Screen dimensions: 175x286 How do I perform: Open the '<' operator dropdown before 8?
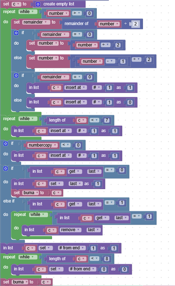tap(95, 258)
